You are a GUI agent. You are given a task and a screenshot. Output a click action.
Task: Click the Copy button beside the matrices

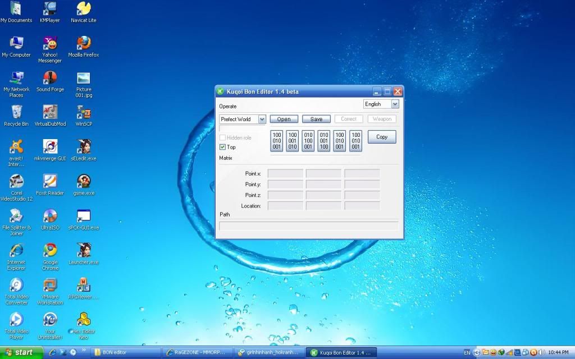tap(382, 137)
